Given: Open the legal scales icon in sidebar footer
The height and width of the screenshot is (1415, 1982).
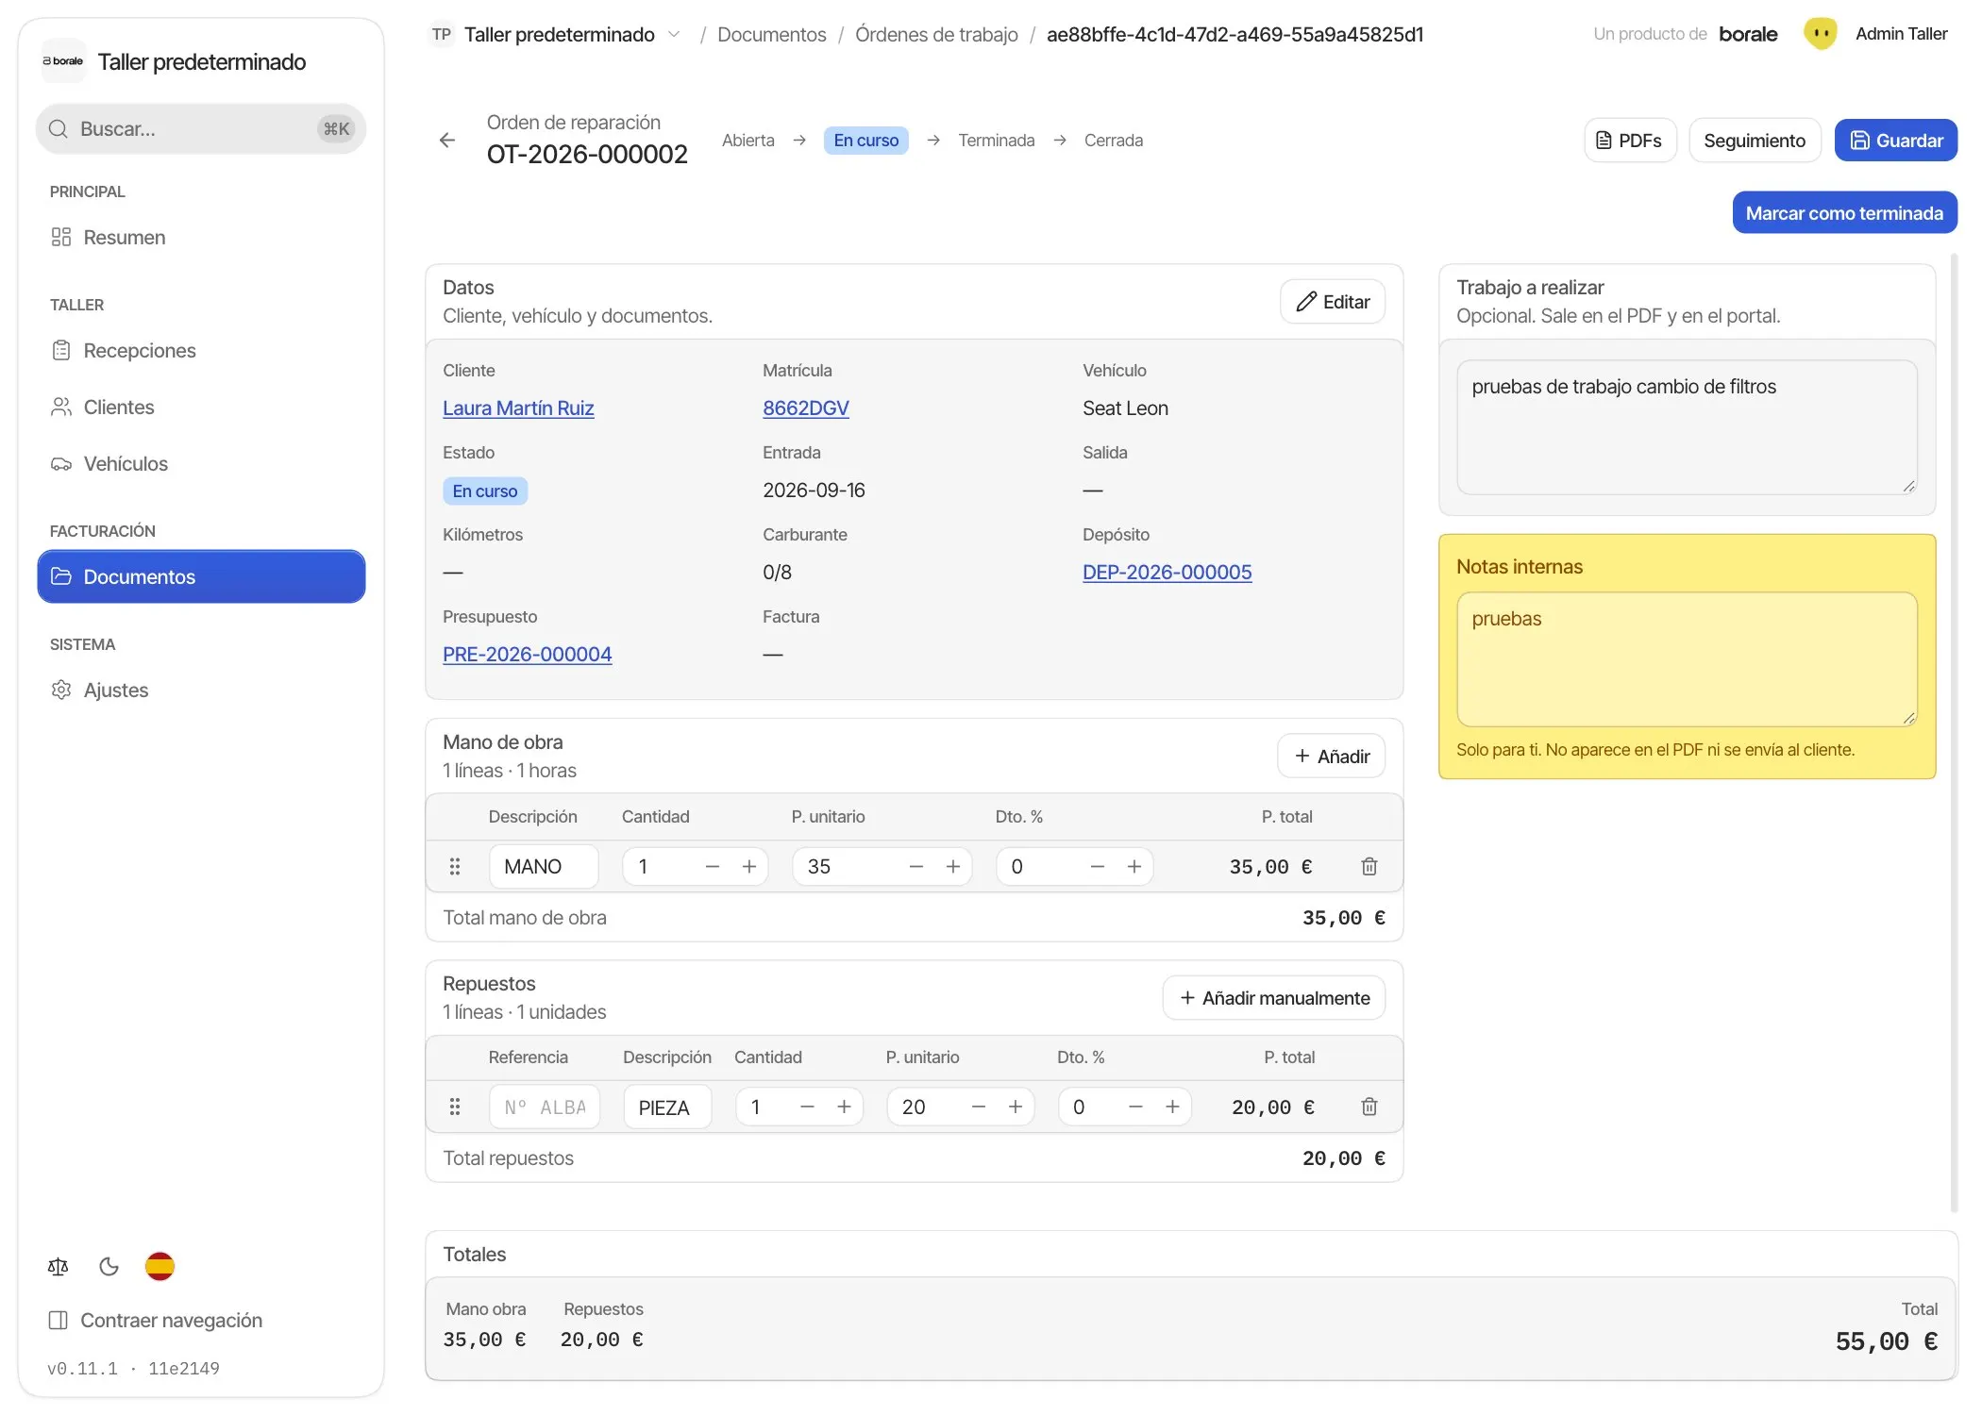Looking at the screenshot, I should (x=59, y=1266).
